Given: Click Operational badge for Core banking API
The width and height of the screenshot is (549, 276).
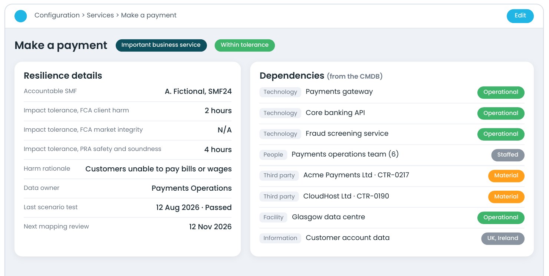Looking at the screenshot, I should pos(501,113).
